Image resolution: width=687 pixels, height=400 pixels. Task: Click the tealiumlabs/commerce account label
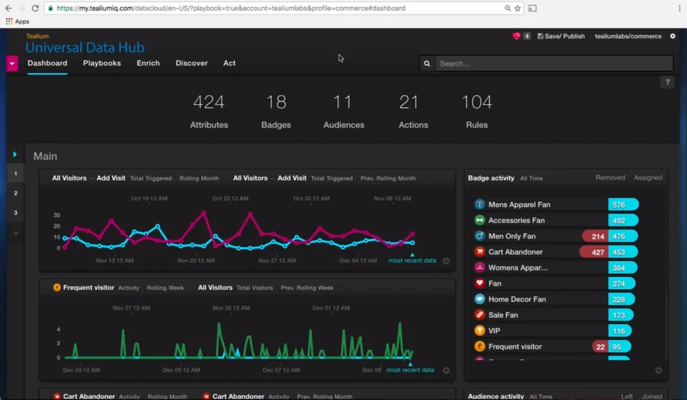[628, 36]
